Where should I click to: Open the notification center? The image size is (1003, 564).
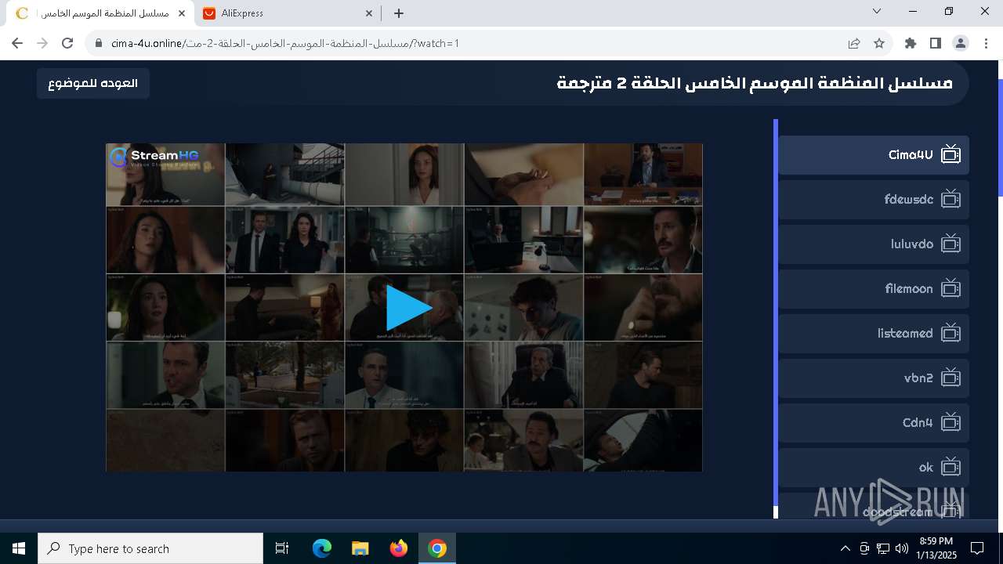[977, 548]
